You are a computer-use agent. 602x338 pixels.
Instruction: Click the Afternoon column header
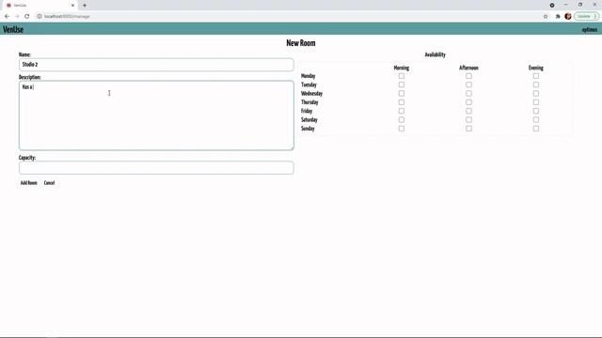coord(468,68)
